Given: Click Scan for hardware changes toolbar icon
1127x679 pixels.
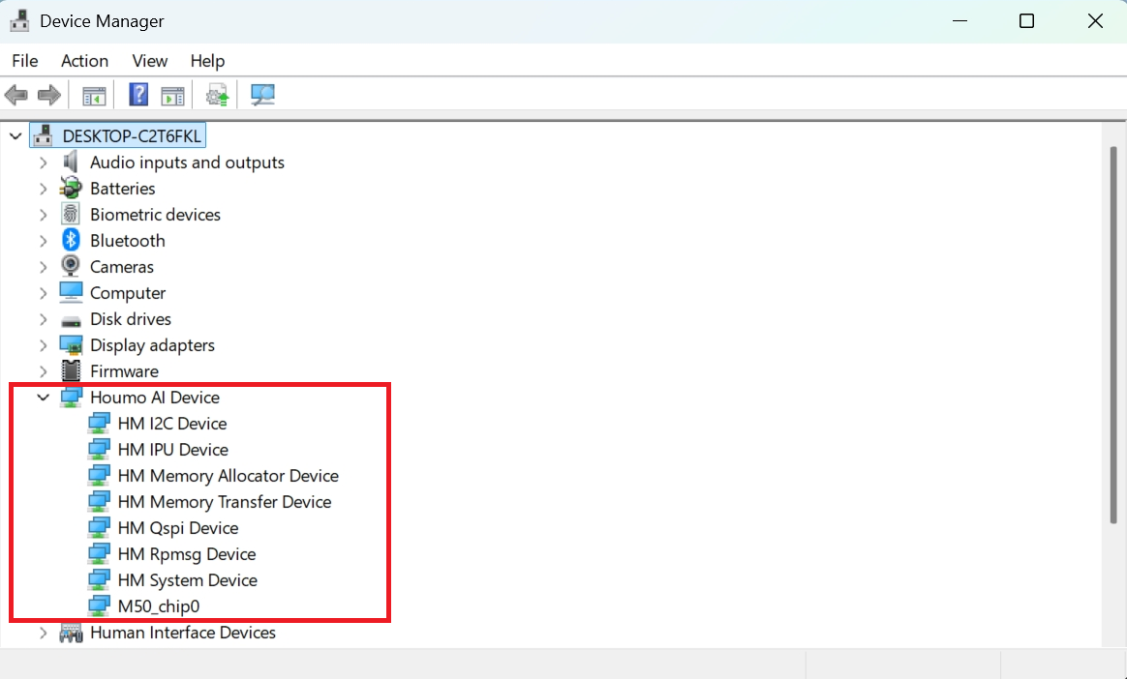Looking at the screenshot, I should tap(262, 95).
